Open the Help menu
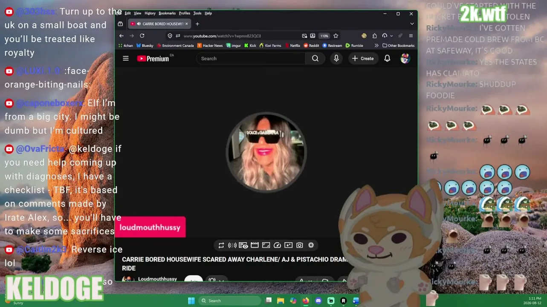Screen dimensions: 547x307 click(x=208, y=13)
